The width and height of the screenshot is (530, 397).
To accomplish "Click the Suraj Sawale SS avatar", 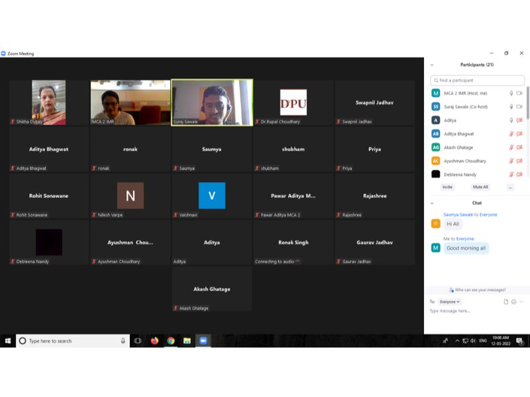I will point(436,107).
